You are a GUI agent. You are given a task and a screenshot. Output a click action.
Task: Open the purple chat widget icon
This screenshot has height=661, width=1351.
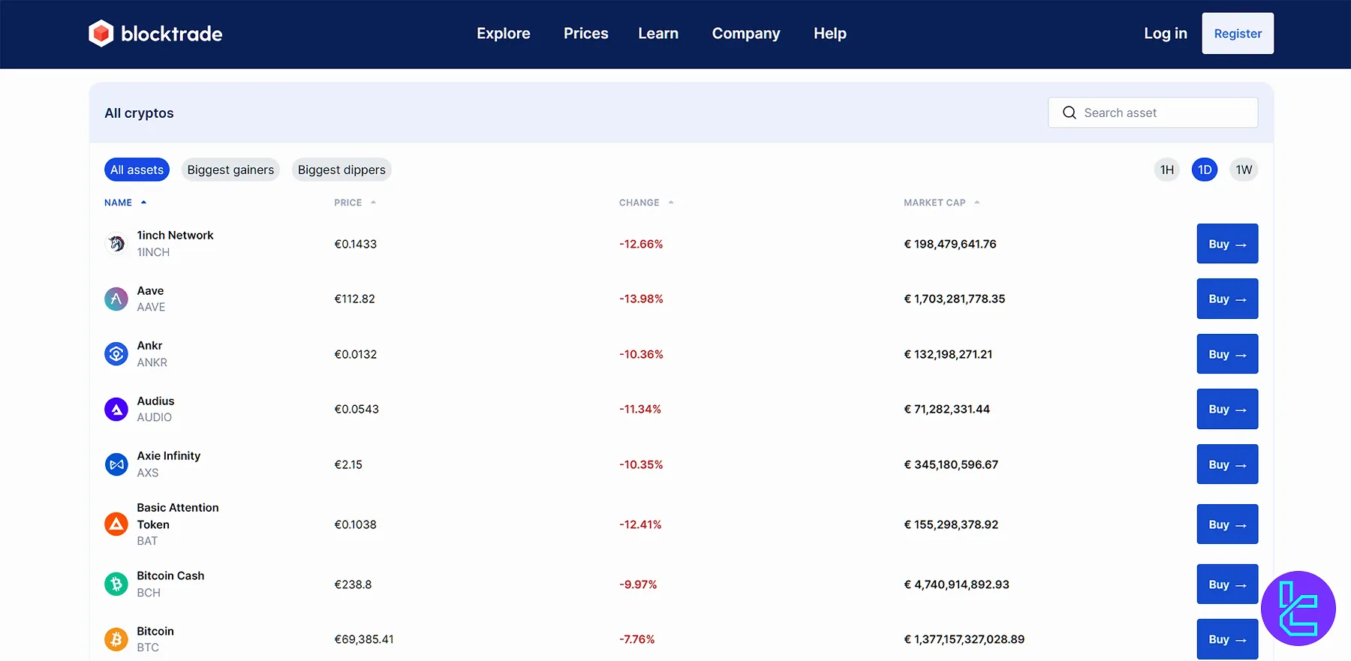[1298, 608]
